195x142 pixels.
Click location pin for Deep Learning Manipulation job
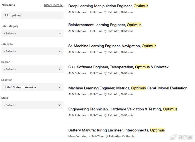click(x=105, y=12)
